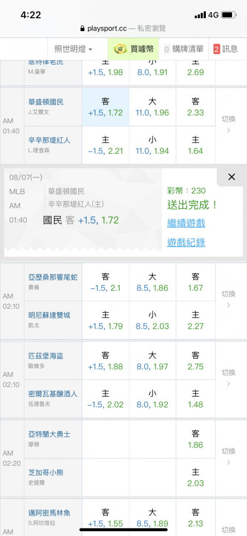Open 華盛頓國民 team link
The height and width of the screenshot is (536, 247).
(46, 102)
